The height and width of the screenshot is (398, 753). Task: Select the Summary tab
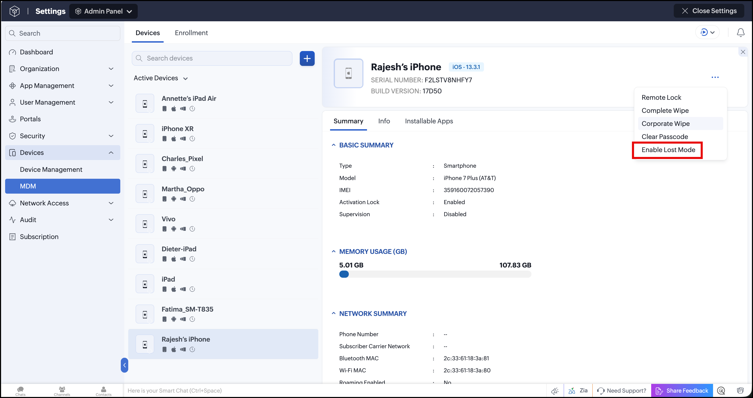coord(348,121)
